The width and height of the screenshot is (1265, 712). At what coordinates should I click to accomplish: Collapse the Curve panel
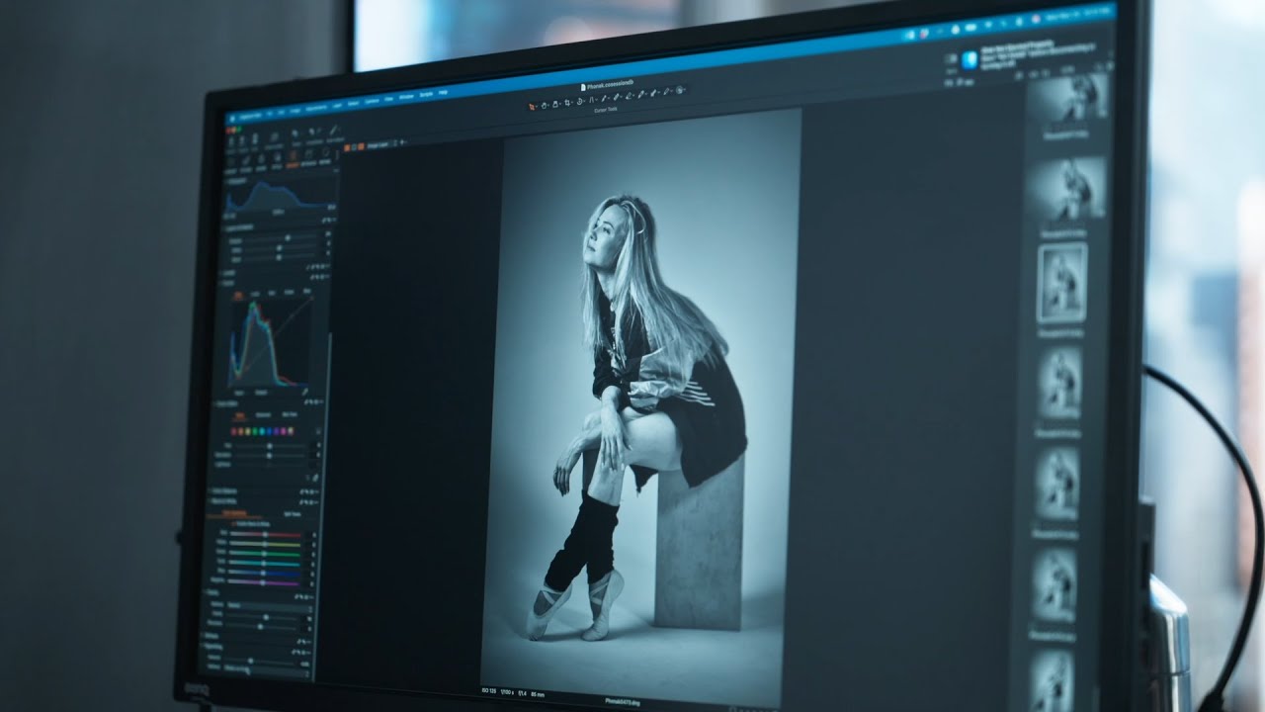coord(228,283)
